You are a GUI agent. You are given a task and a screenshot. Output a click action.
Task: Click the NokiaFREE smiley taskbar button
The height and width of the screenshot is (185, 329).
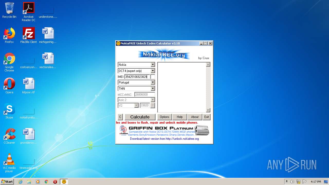click(x=64, y=182)
